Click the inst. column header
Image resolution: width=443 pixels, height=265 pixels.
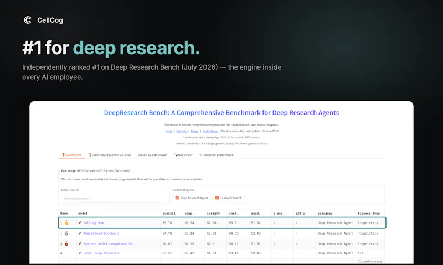point(234,214)
